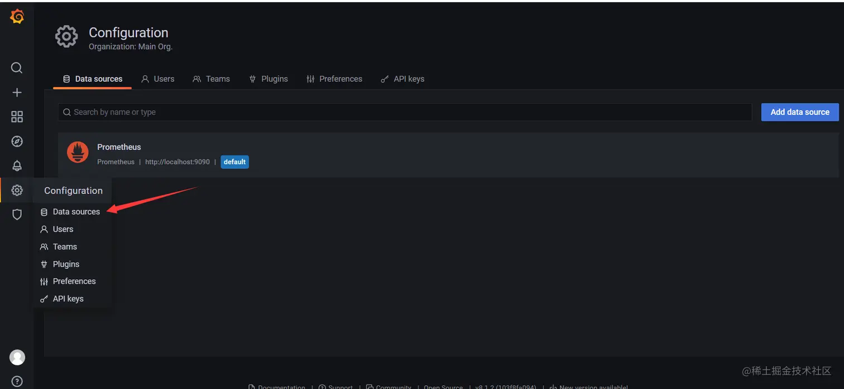Click the Organization: Main Org. subtitle
This screenshot has height=389, width=844.
(x=131, y=47)
